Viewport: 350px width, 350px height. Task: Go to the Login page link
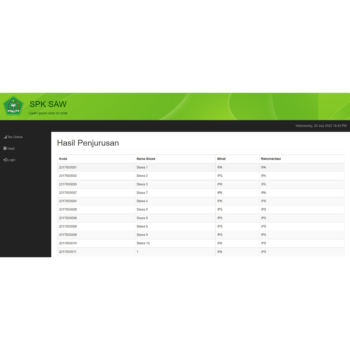(x=9, y=160)
